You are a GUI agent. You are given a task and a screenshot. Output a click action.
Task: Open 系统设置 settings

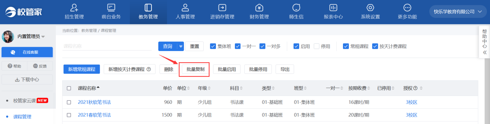tap(370, 12)
